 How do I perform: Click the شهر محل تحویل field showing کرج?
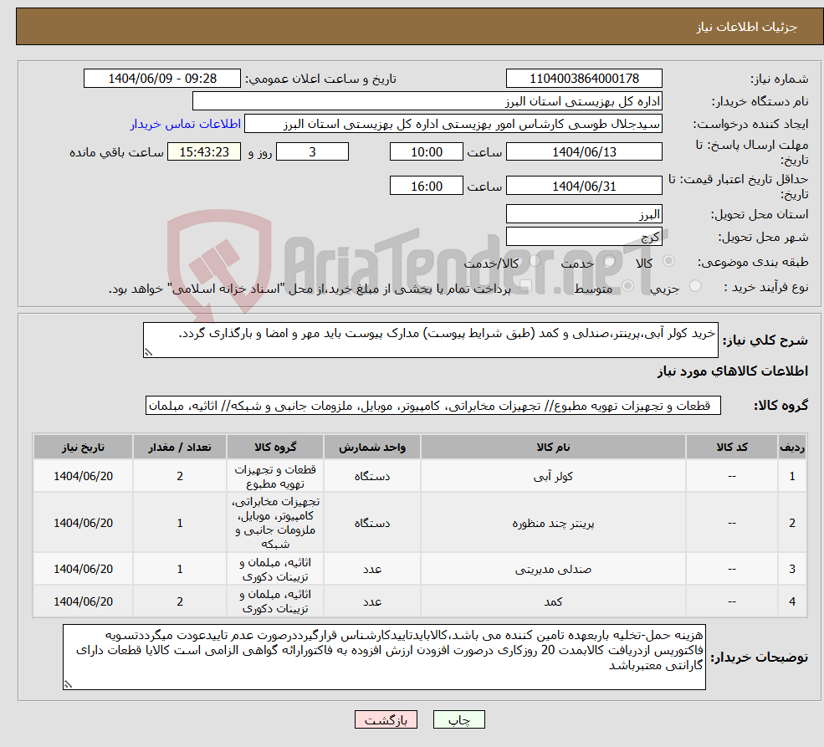click(x=584, y=235)
